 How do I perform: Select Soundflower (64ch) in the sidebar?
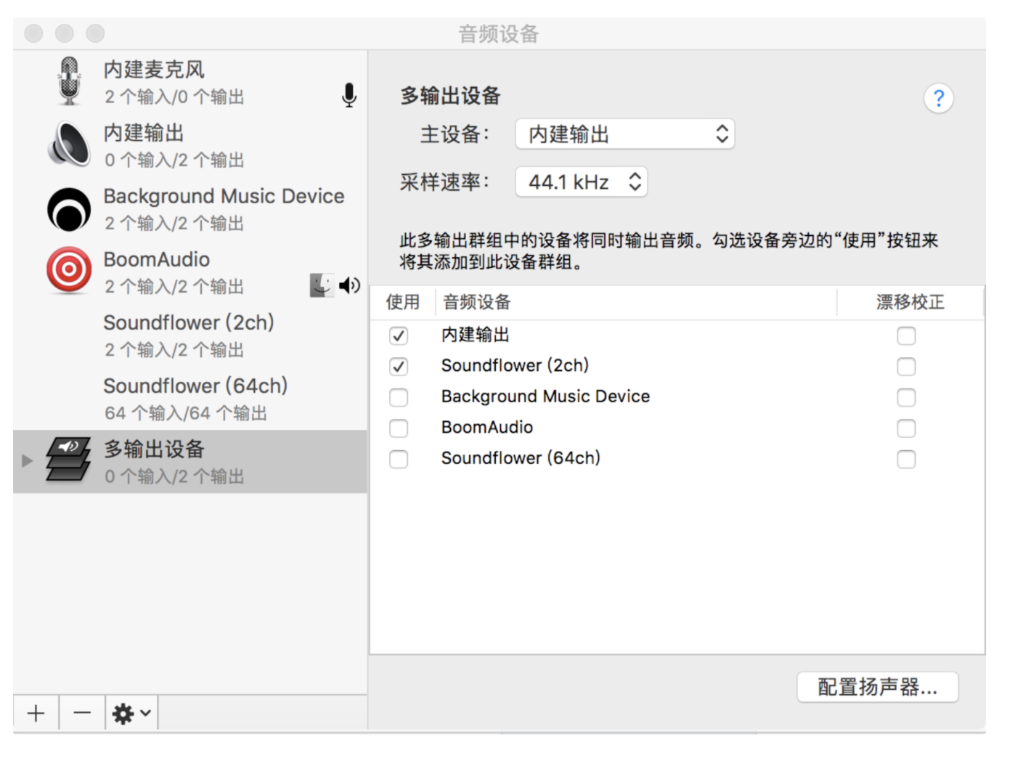pyautogui.click(x=190, y=398)
